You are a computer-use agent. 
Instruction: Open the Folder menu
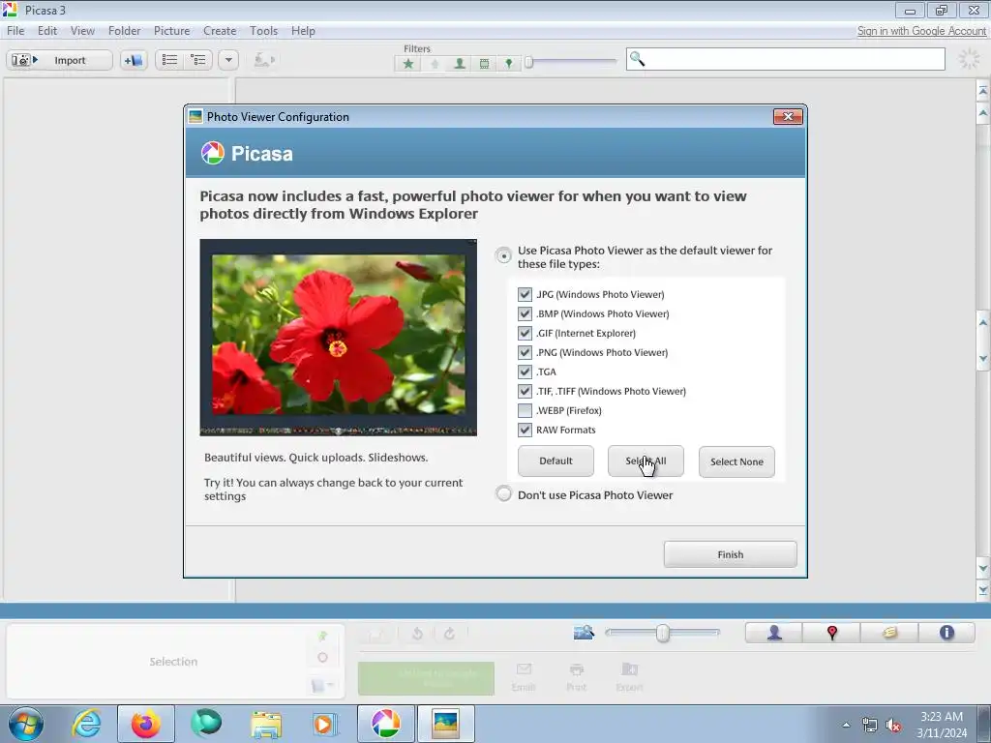[x=124, y=30]
